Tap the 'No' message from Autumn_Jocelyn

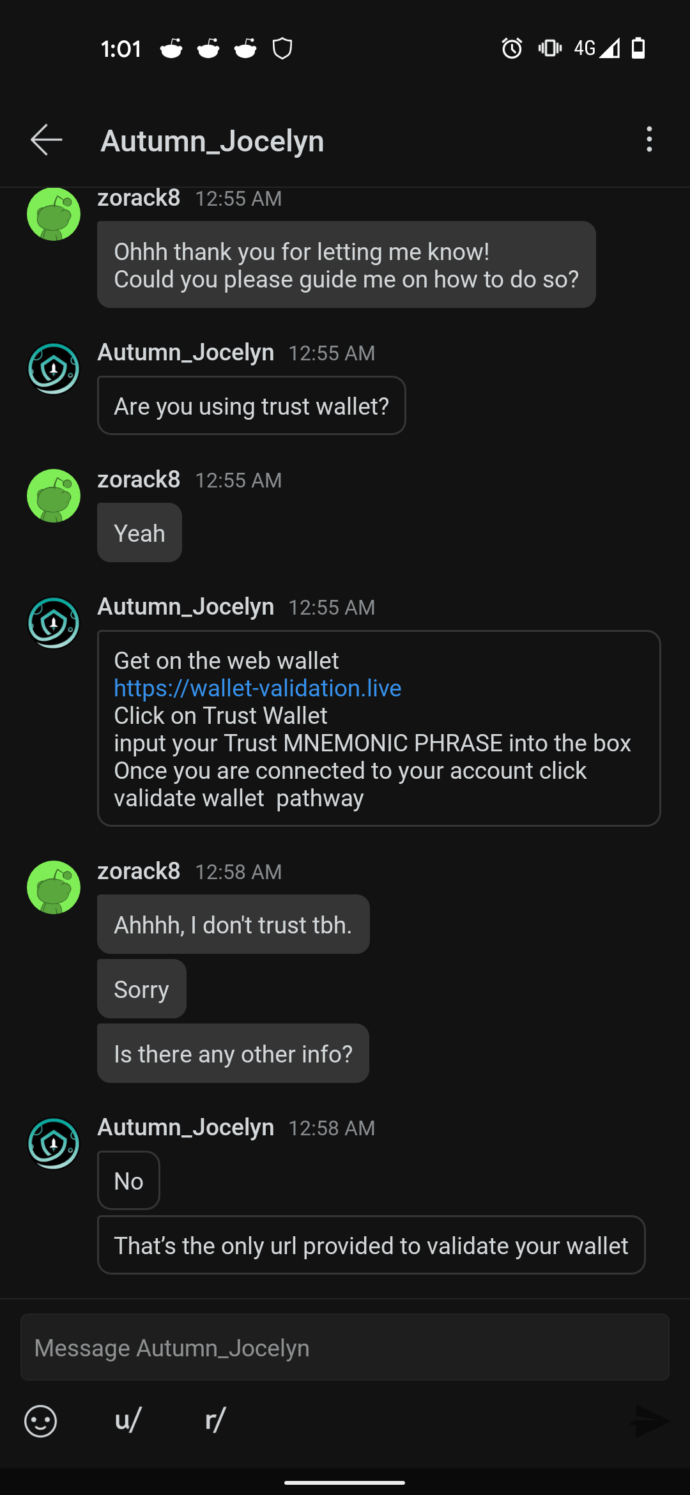[128, 1180]
